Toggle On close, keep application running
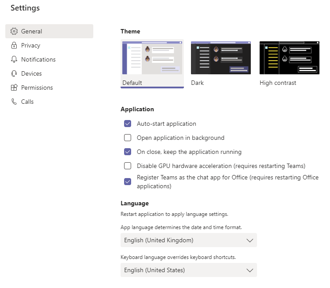The image size is (330, 288). pos(128,152)
